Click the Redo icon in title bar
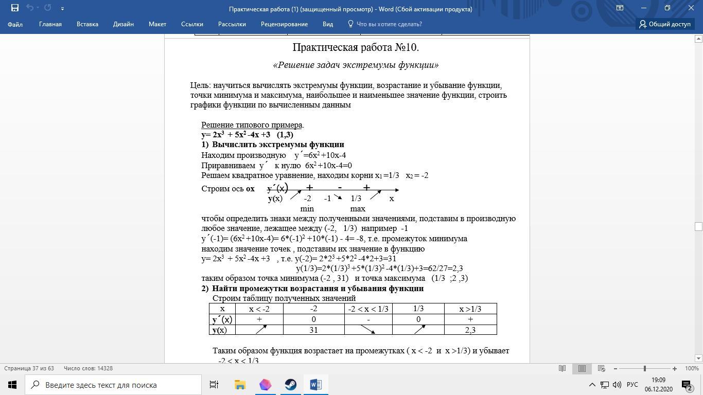This screenshot has width=703, height=395. [48, 8]
